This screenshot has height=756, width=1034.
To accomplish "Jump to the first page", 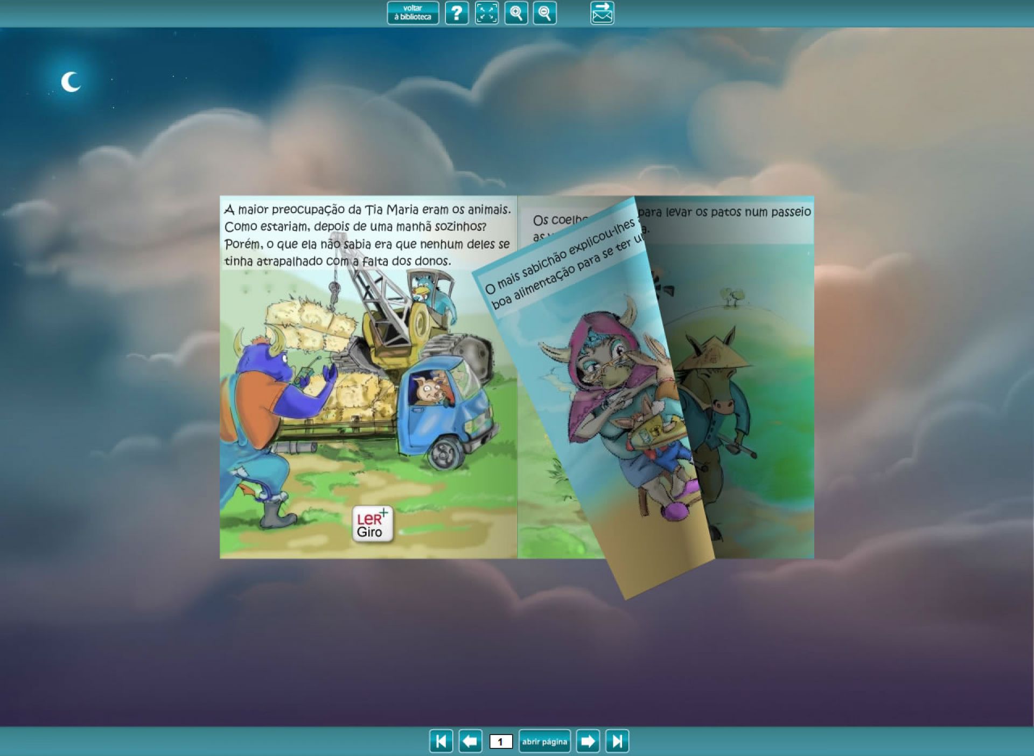I will point(441,741).
